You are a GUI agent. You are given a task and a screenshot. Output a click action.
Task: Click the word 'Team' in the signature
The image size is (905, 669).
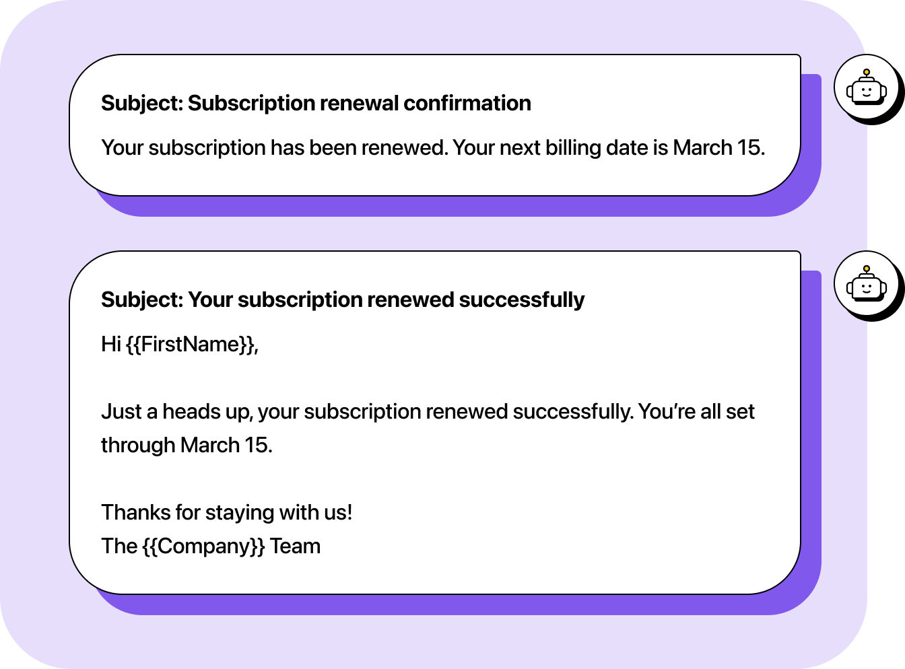[295, 546]
